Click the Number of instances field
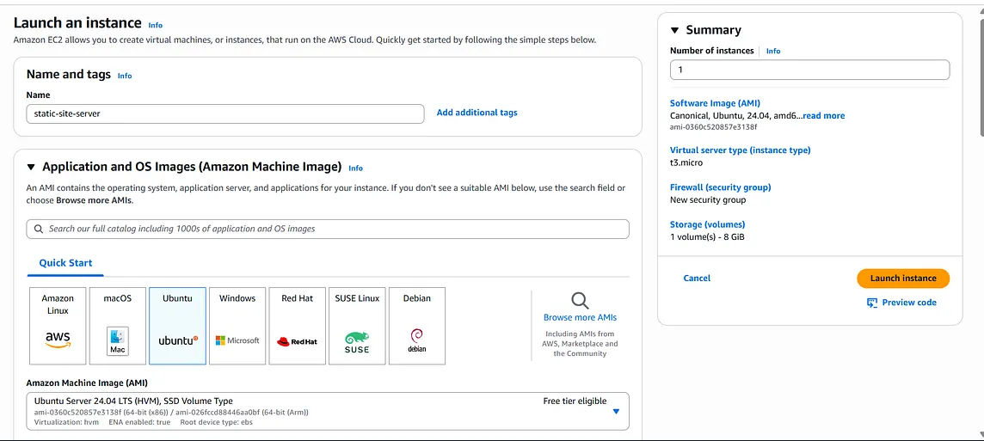 coord(809,70)
